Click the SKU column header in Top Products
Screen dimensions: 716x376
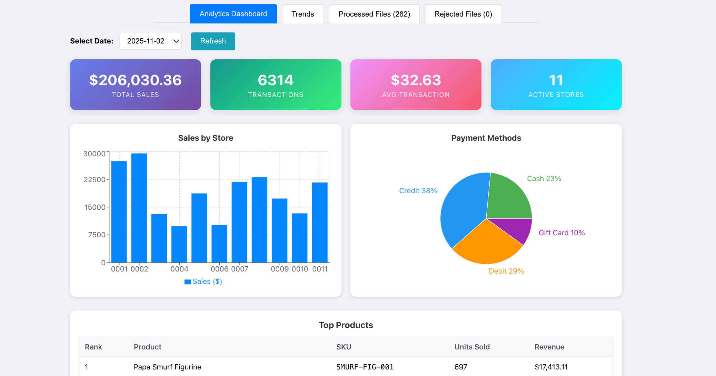[344, 347]
